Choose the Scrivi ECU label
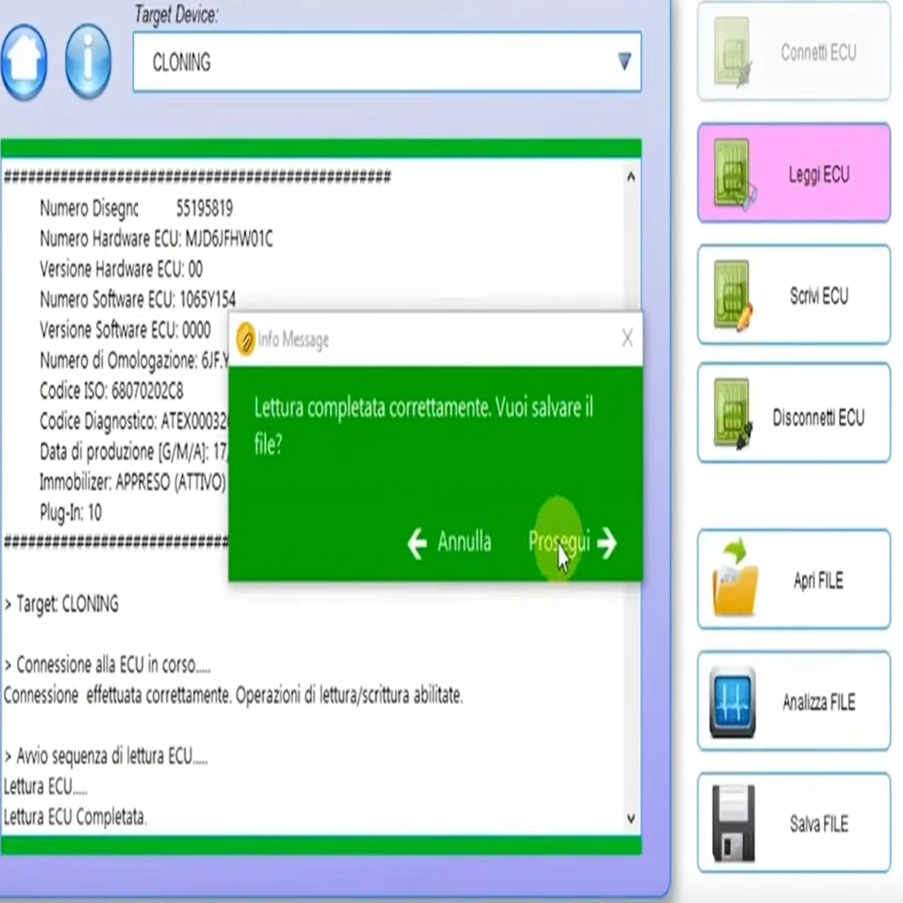The width and height of the screenshot is (903, 903). 819,296
